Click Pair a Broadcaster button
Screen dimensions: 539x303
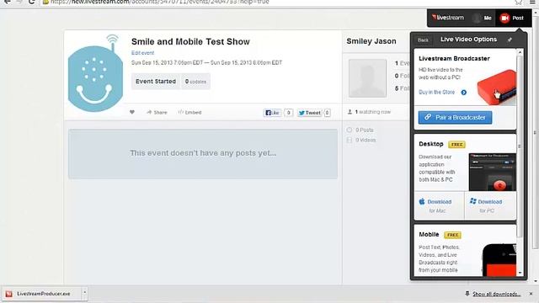click(x=455, y=118)
